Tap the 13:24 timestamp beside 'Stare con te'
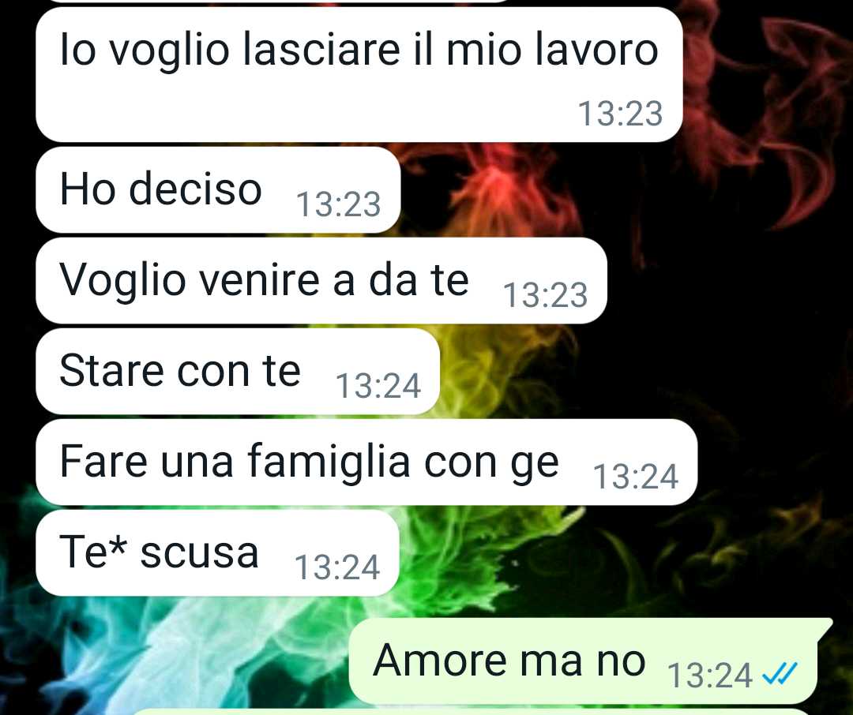The height and width of the screenshot is (715, 853). tap(378, 386)
